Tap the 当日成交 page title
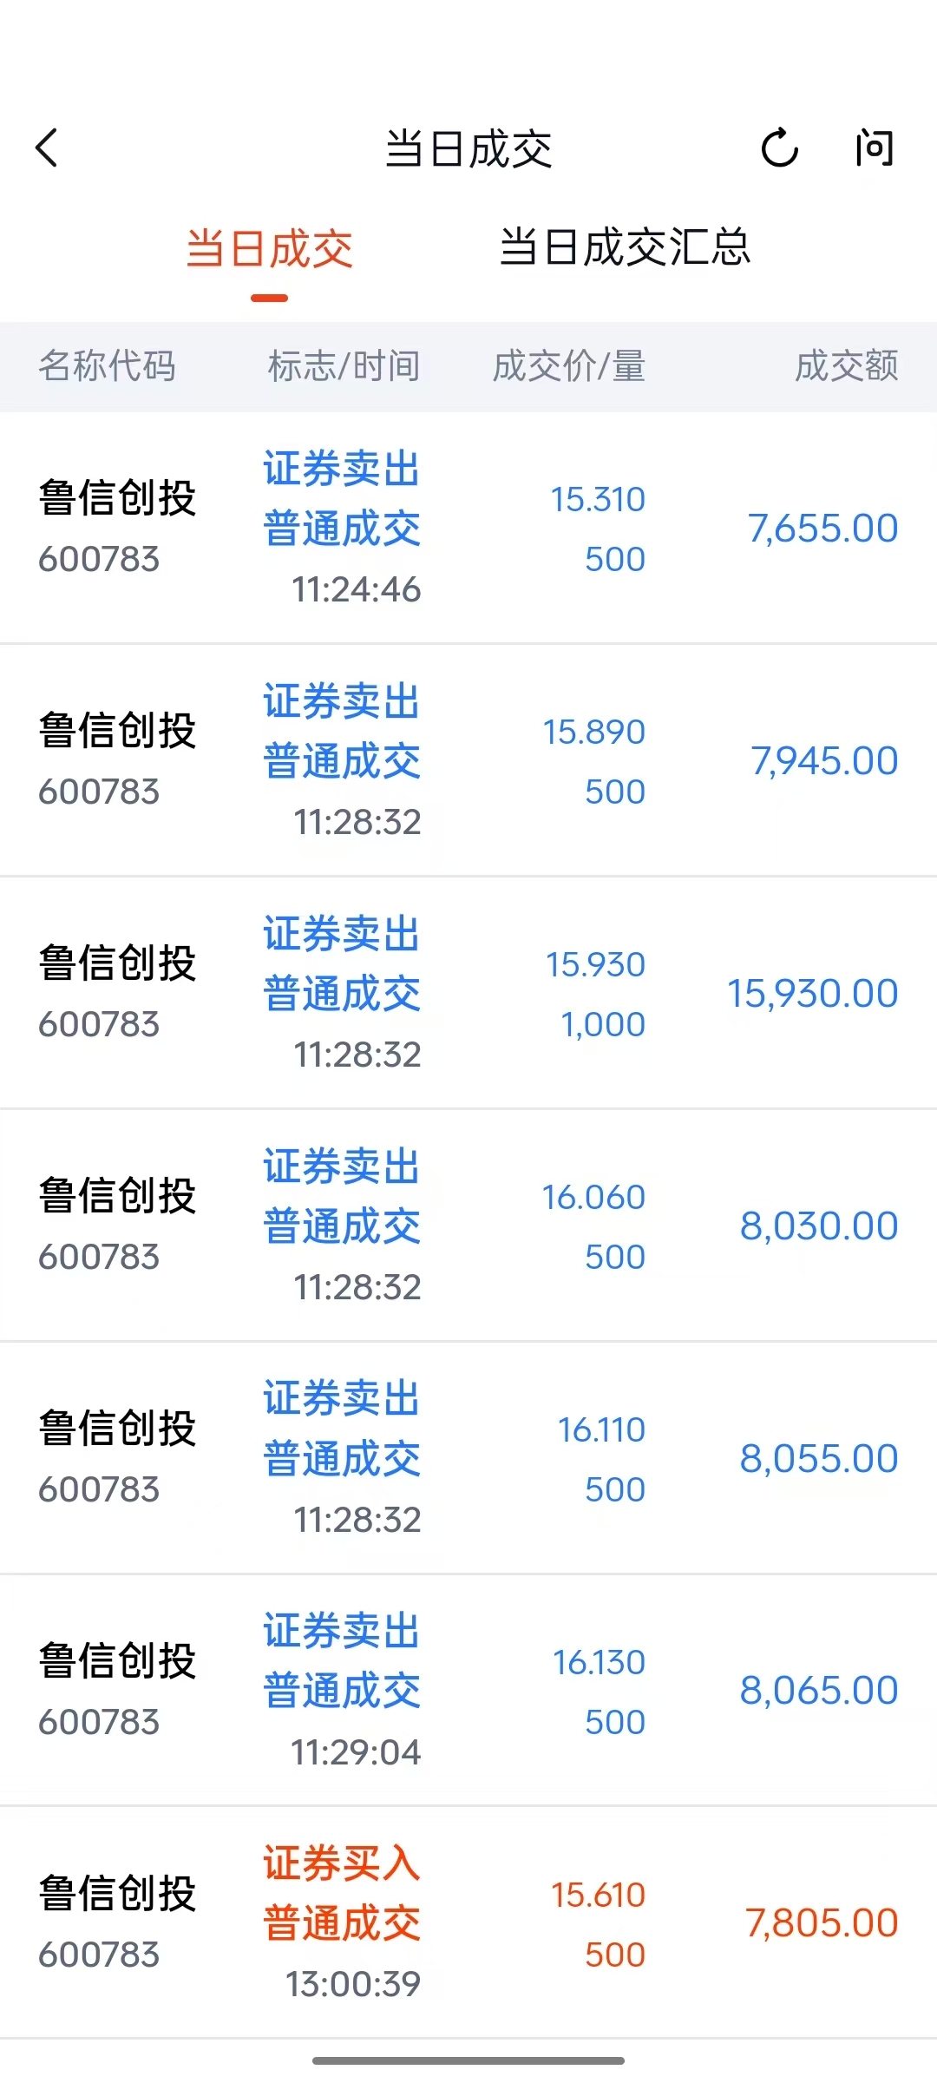 point(468,148)
